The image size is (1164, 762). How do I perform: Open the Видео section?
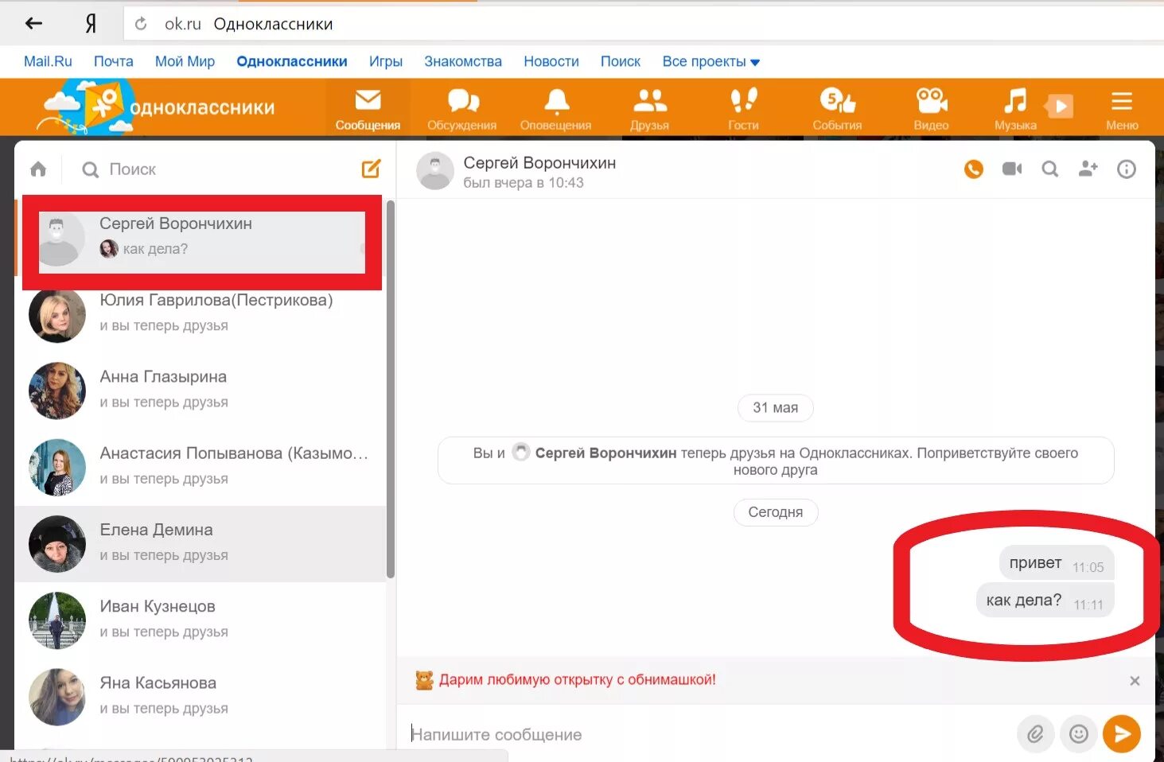(931, 109)
